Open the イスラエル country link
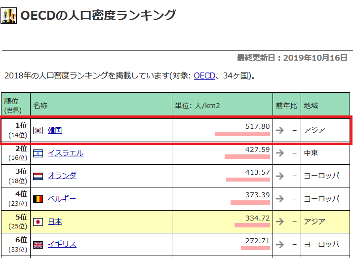The height and width of the screenshot is (259, 353). pyautogui.click(x=66, y=153)
